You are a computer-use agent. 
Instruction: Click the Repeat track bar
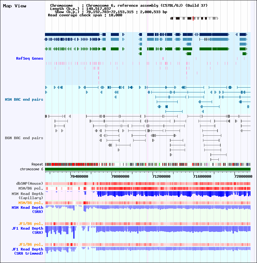[x=148, y=164]
